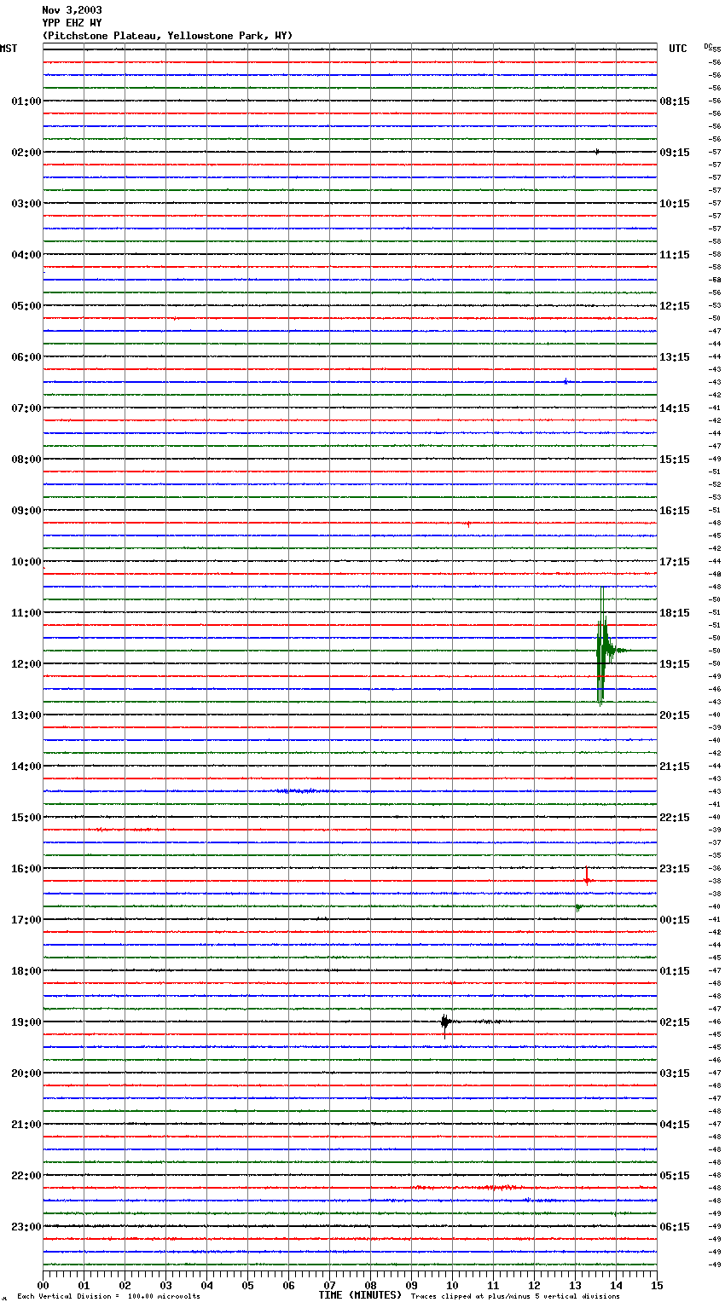Click the small green event on the 16:45 trace
This screenshot has height=1308, width=725.
(578, 907)
